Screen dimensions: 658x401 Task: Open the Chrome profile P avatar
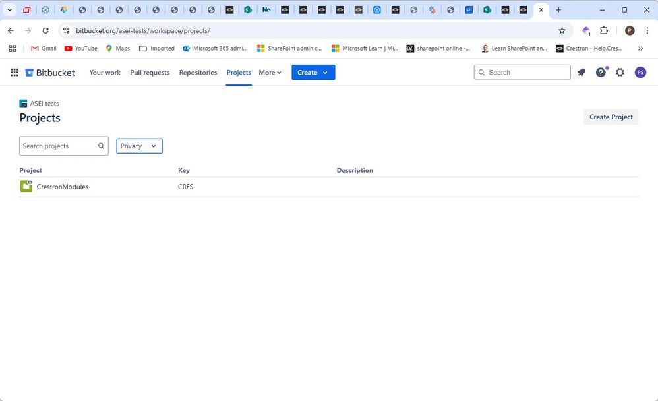tap(630, 30)
